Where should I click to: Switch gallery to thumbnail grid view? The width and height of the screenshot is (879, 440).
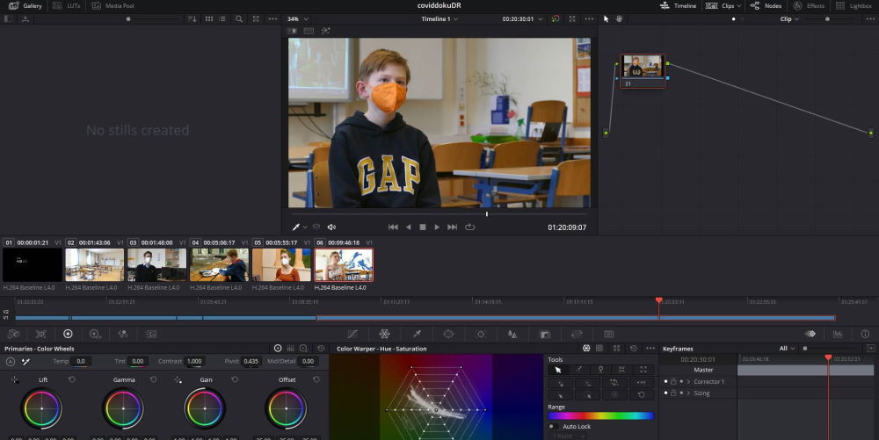point(209,19)
